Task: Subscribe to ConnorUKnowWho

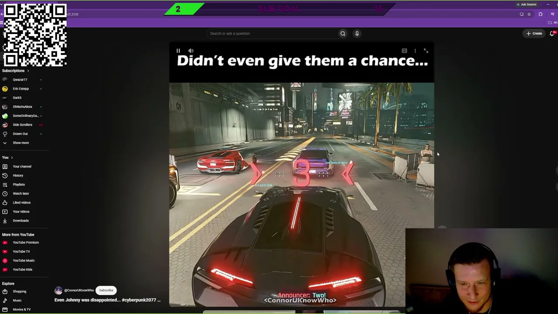Action: point(106,290)
